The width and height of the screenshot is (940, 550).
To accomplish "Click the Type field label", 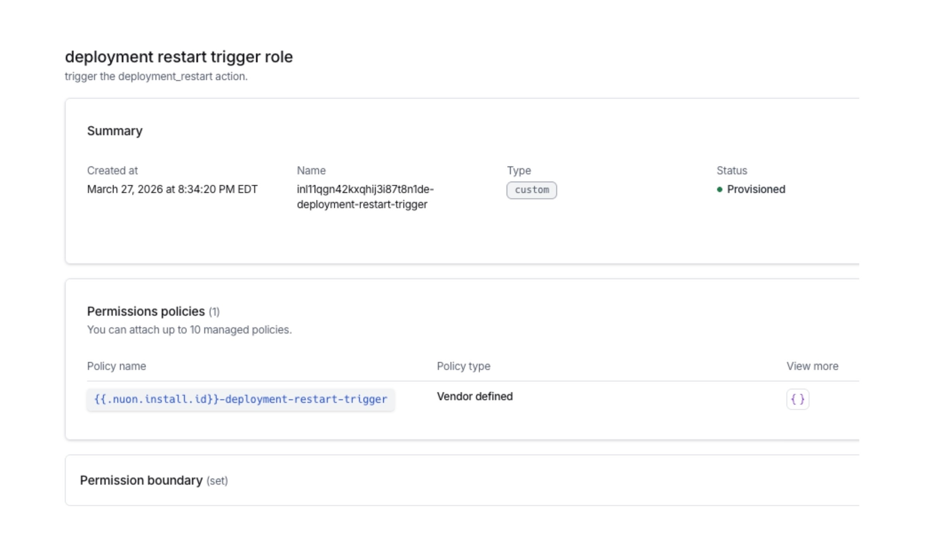I will point(519,170).
